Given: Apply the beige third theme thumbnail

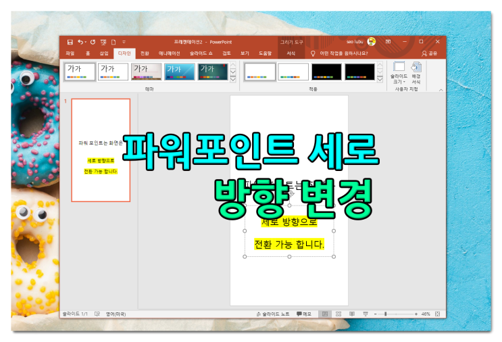Looking at the screenshot, I should (147, 72).
